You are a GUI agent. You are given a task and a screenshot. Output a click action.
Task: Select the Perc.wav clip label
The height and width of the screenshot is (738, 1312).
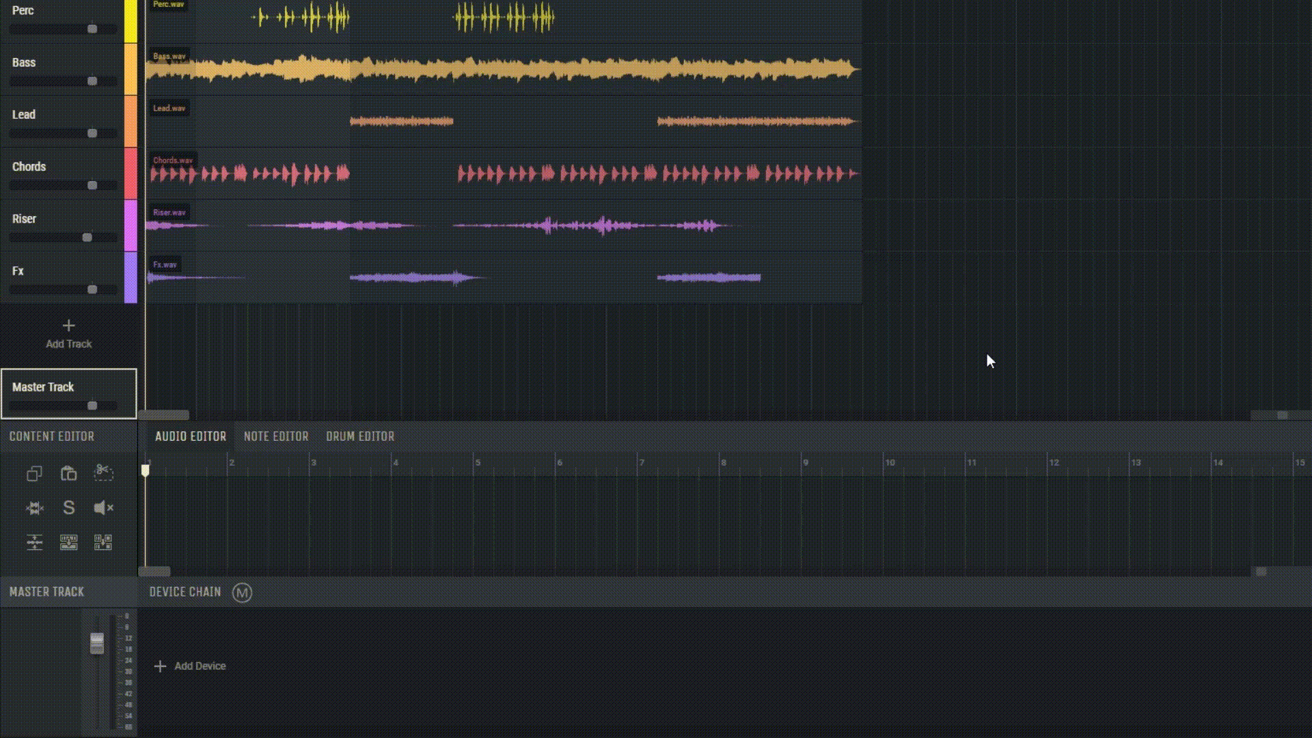pos(168,4)
